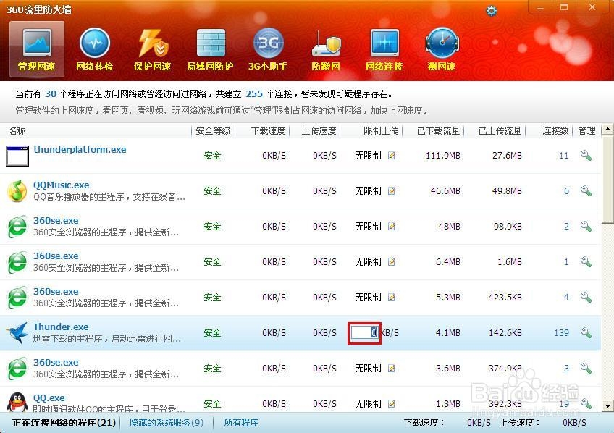Start the 测网速 speed test

(x=442, y=49)
